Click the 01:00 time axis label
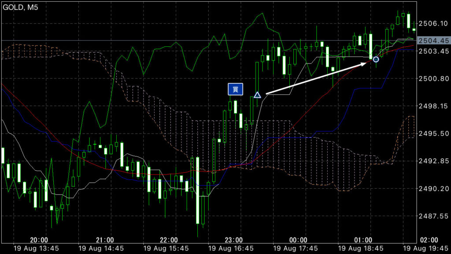Screen dimensions: 451x254 (363, 240)
